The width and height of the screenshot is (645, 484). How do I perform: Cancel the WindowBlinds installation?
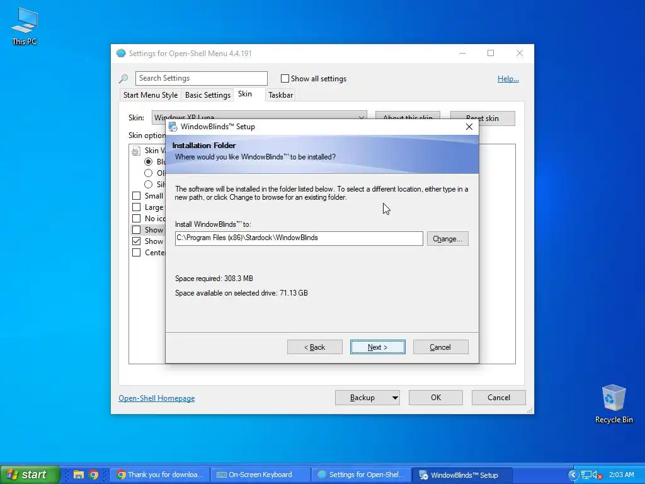pyautogui.click(x=440, y=347)
